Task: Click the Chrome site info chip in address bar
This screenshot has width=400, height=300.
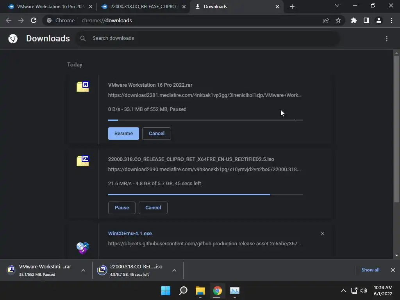Action: point(61,20)
